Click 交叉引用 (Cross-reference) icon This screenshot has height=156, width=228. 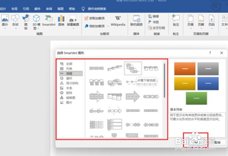(x=150, y=27)
